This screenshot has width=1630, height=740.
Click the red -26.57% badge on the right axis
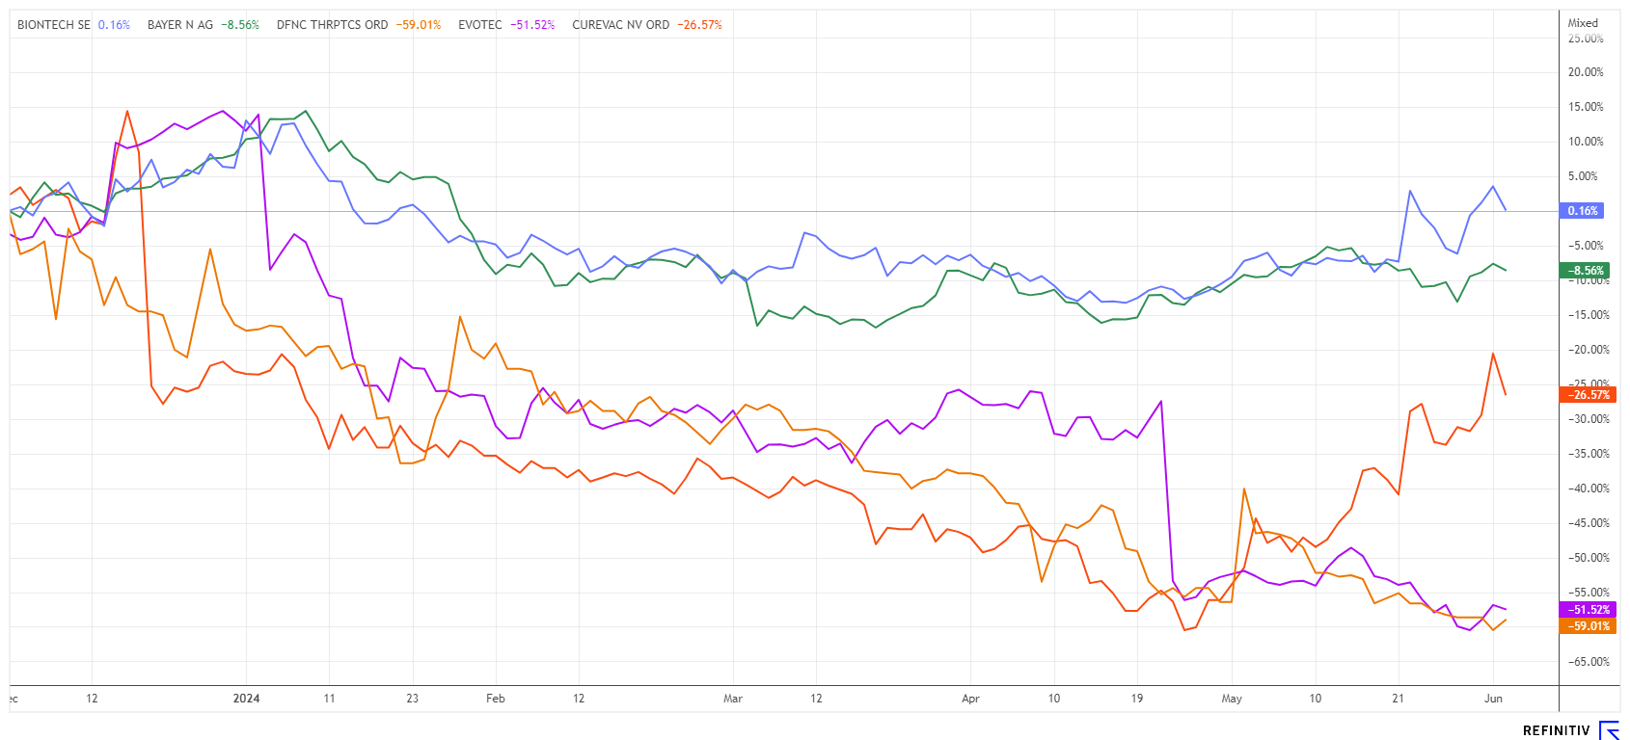click(x=1588, y=395)
